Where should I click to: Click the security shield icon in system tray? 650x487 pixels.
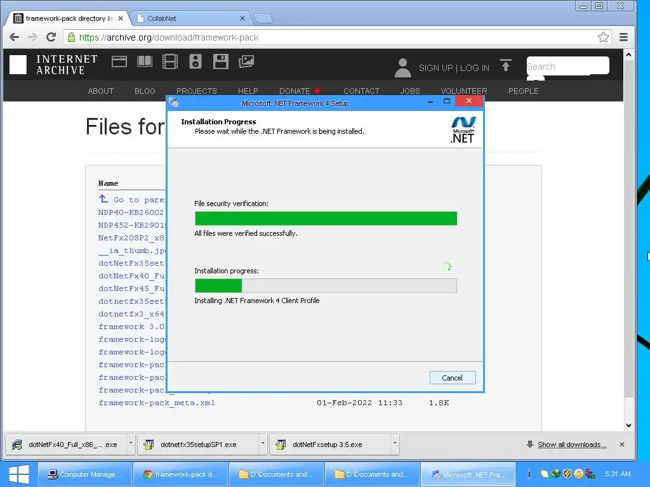pos(567,474)
